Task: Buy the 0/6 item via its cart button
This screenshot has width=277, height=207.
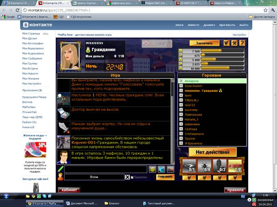Action: 205,178
